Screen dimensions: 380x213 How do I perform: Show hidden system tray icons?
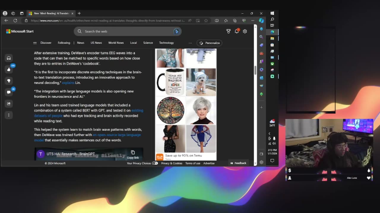[270, 134]
